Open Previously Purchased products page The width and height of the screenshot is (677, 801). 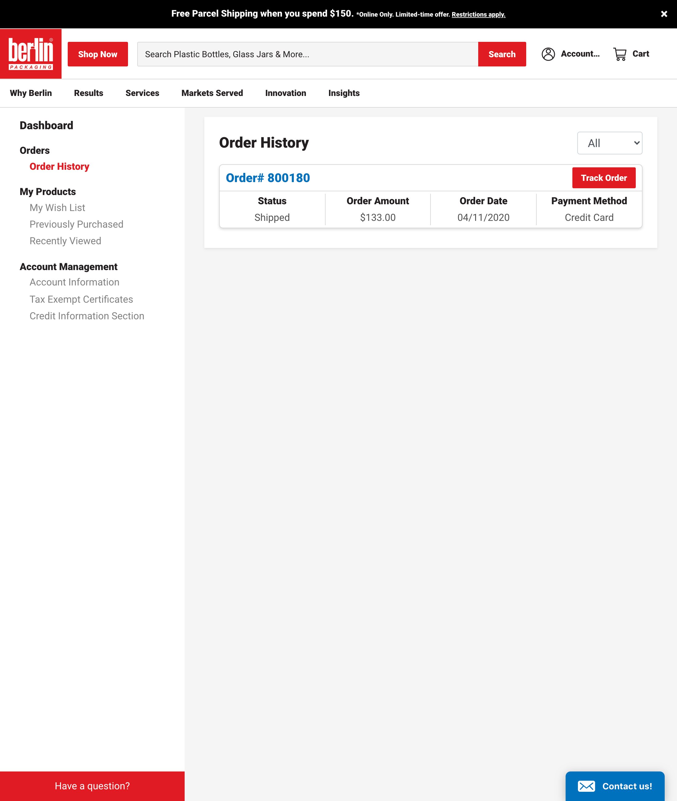76,225
